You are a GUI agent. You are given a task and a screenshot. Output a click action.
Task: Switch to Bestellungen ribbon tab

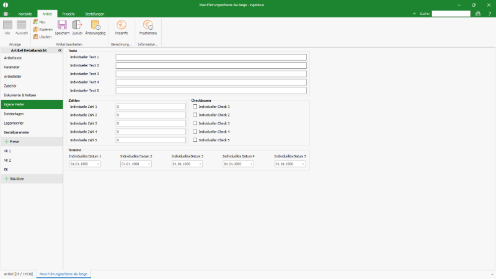(x=95, y=14)
